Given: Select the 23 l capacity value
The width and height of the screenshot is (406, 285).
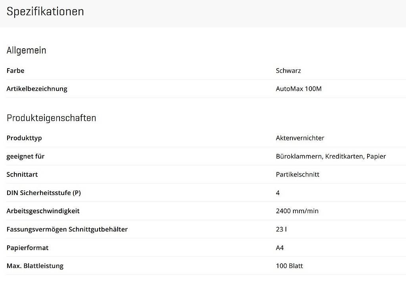Looking at the screenshot, I should tap(282, 230).
